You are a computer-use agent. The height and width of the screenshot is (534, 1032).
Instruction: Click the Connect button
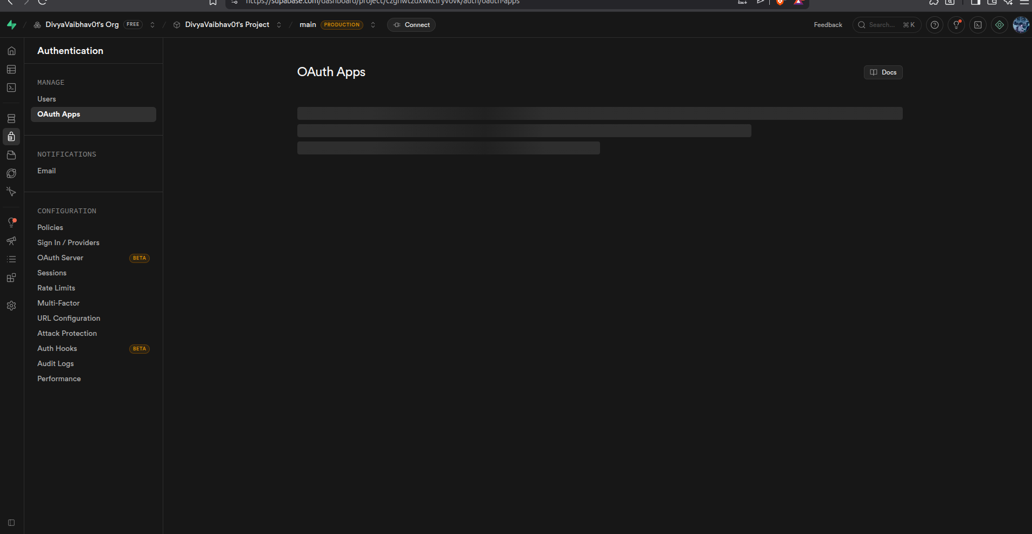click(x=411, y=25)
